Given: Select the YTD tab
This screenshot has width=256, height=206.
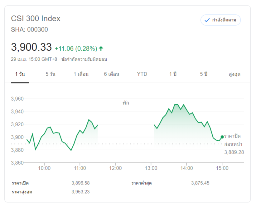Looking at the screenshot, I should [x=142, y=74].
